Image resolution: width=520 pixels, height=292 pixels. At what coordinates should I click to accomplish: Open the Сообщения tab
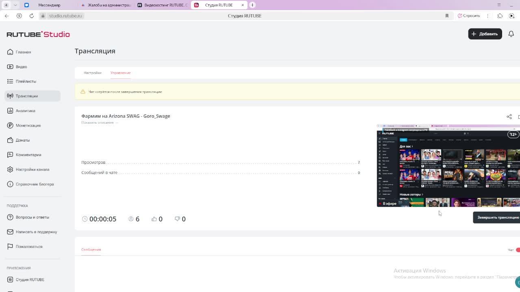point(91,249)
